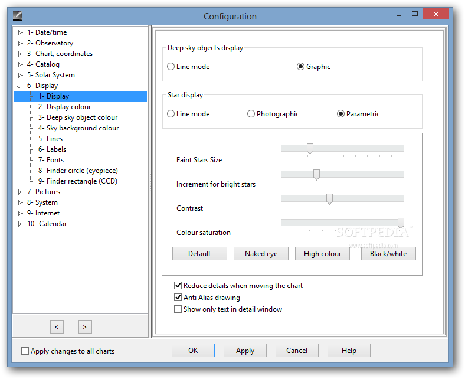
Task: Select the 7- Fonts settings page
Action: (x=51, y=160)
